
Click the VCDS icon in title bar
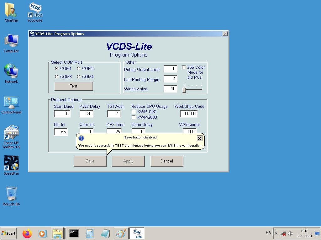32,34
